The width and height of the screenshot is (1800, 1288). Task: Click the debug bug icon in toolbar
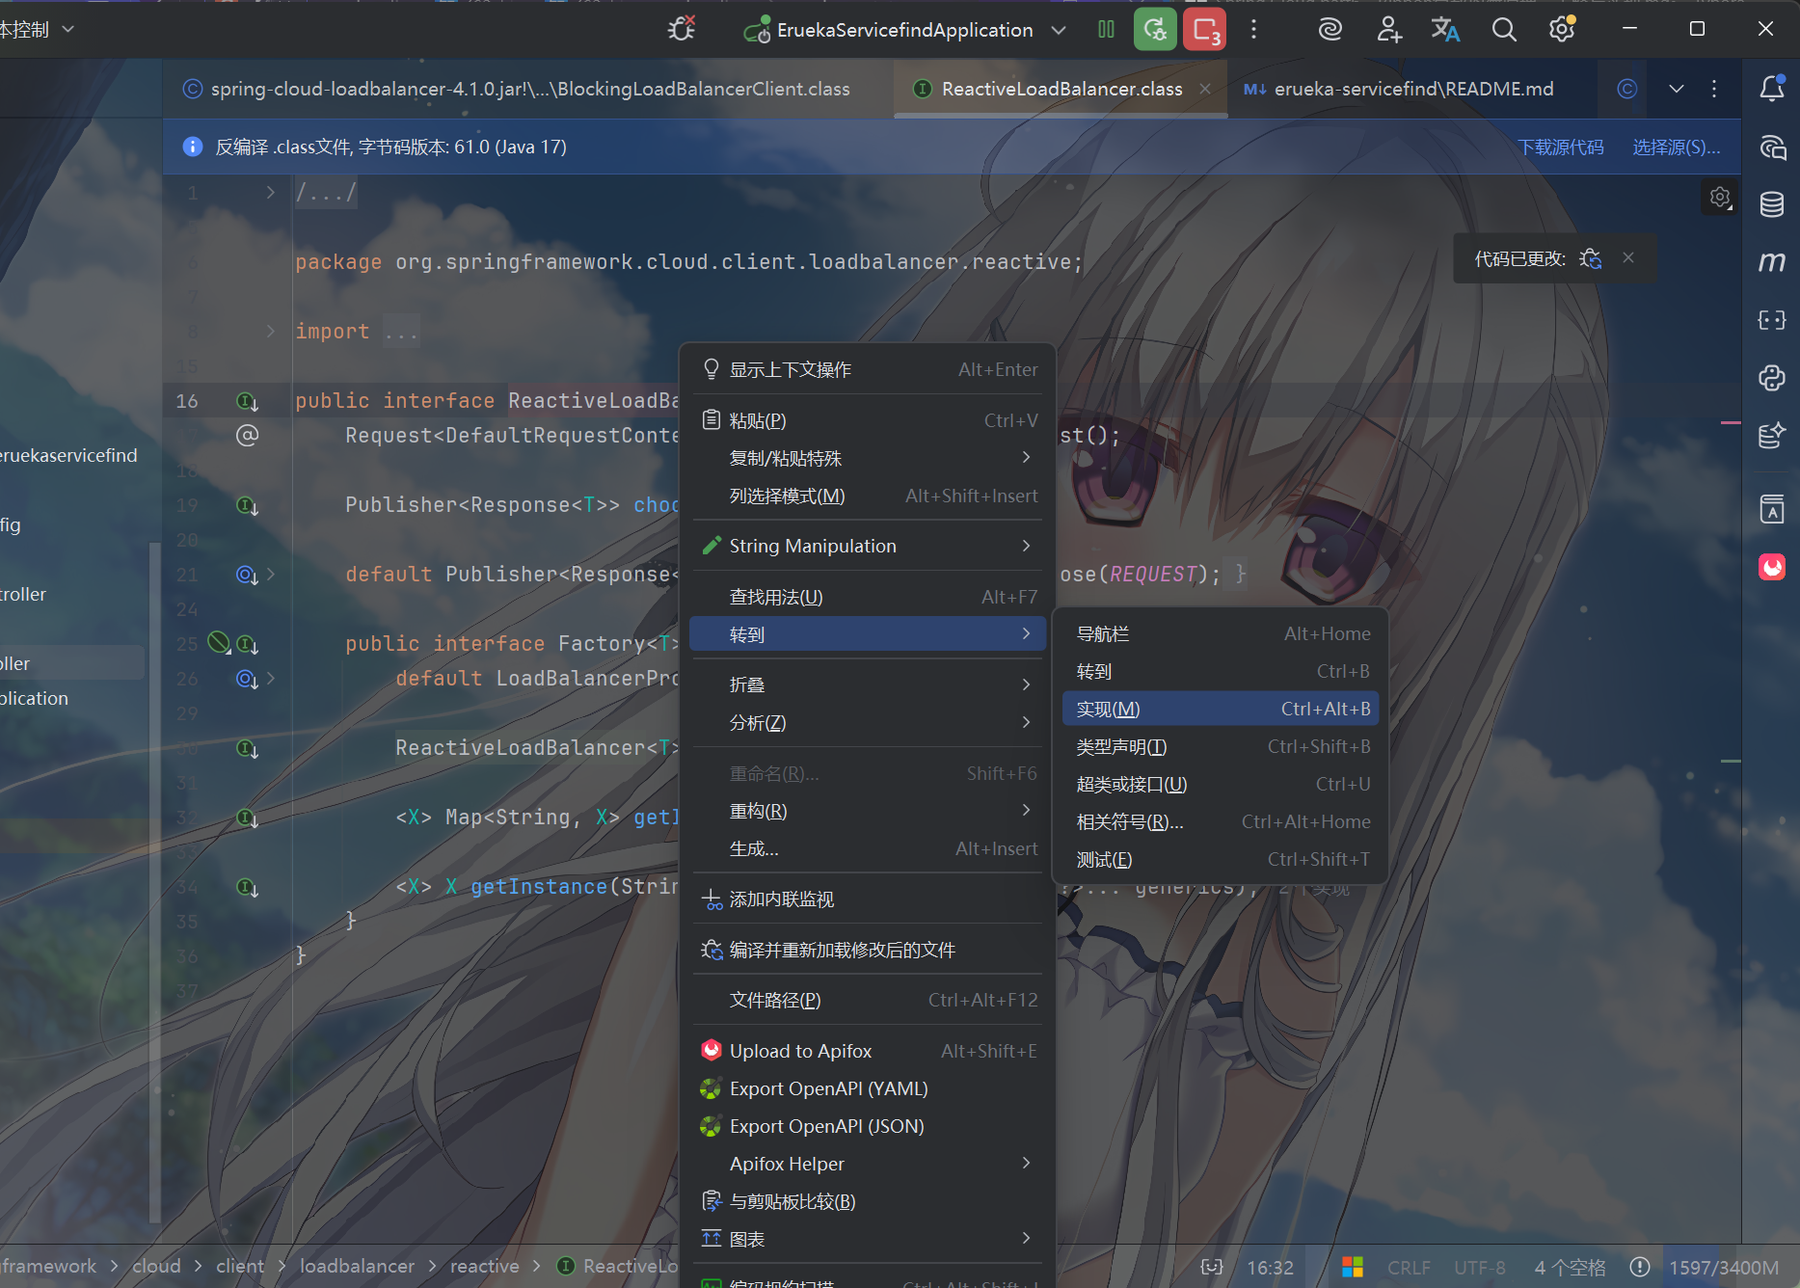pyautogui.click(x=681, y=29)
